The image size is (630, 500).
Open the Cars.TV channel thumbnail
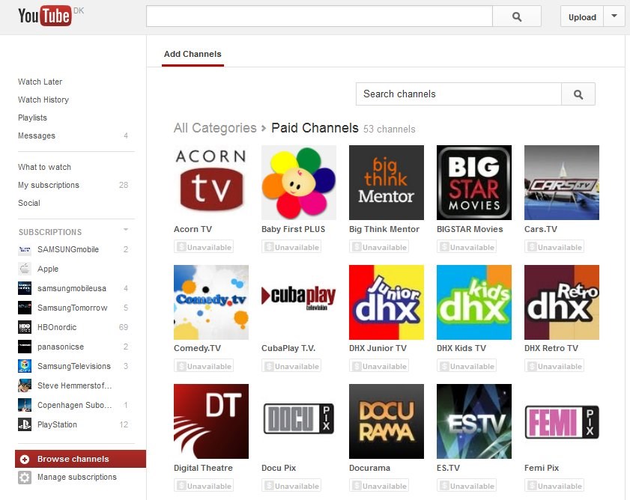561,183
